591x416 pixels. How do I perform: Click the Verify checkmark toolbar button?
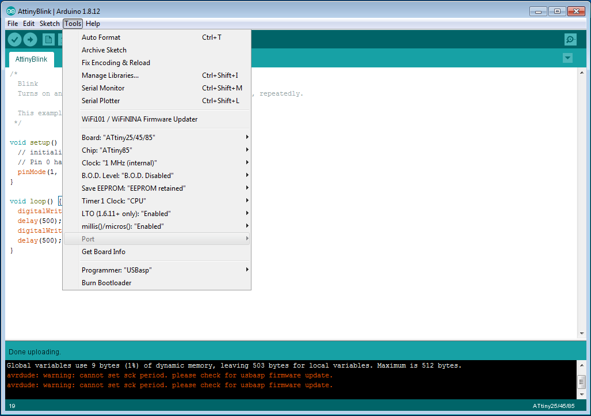[15, 39]
